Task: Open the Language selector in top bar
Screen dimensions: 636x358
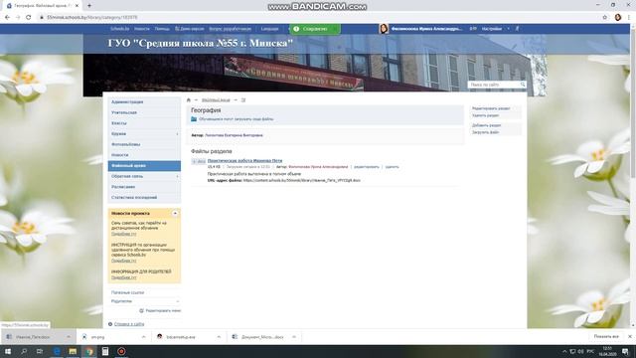Action: click(269, 29)
